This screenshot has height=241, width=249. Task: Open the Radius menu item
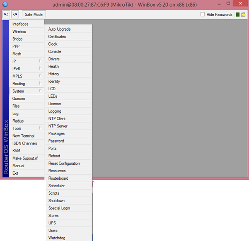click(27, 121)
